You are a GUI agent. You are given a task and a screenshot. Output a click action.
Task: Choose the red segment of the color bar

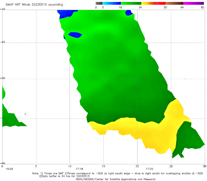coord(161,3)
